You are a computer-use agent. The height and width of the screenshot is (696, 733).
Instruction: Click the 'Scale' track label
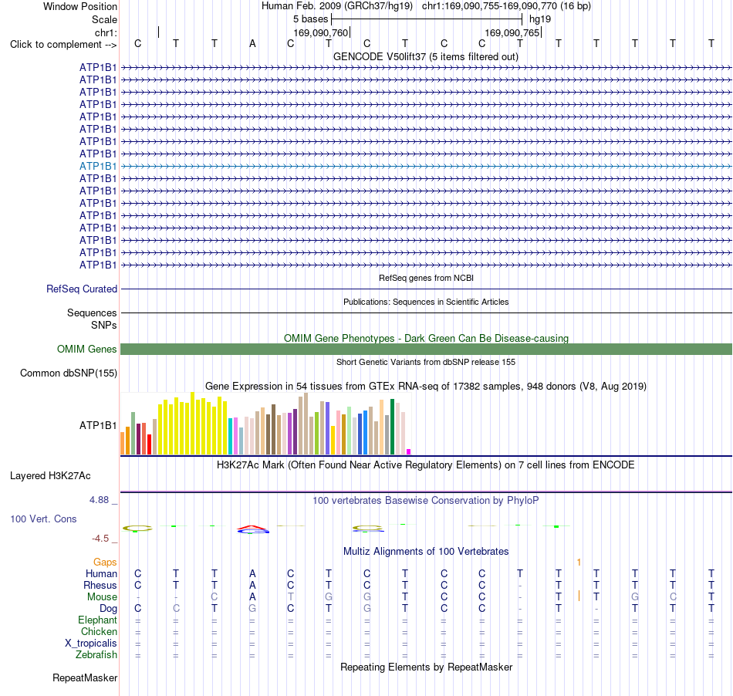[x=104, y=19]
